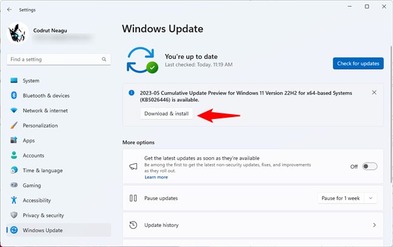Screen dimensions: 393x247
Task: Expand the pause duration dropdown arrow
Action: 371,198
